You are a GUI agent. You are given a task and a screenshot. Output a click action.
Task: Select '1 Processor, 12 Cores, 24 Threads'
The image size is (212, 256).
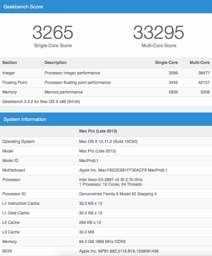[x=110, y=184]
